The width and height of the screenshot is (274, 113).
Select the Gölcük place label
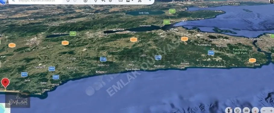coord(120,29)
